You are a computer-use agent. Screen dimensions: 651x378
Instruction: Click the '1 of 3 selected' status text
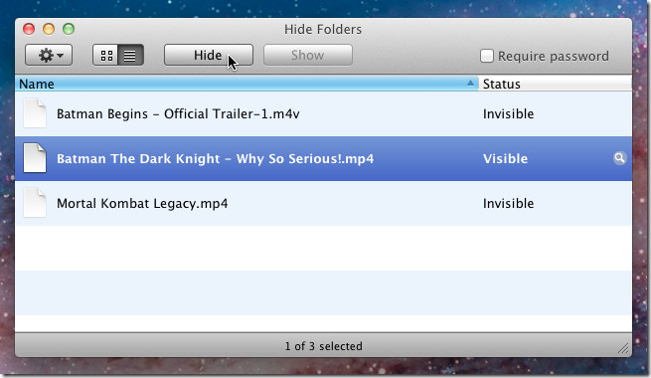tap(323, 346)
